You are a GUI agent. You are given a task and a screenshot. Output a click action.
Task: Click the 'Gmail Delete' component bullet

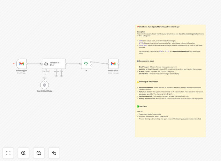click(x=159, y=74)
